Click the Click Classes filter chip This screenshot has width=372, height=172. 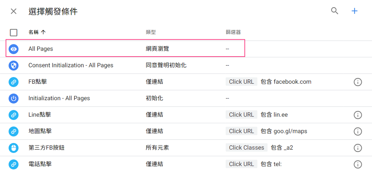tap(247, 147)
